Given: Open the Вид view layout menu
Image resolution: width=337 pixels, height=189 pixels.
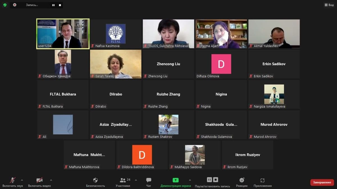Looking at the screenshot, I should (x=329, y=5).
